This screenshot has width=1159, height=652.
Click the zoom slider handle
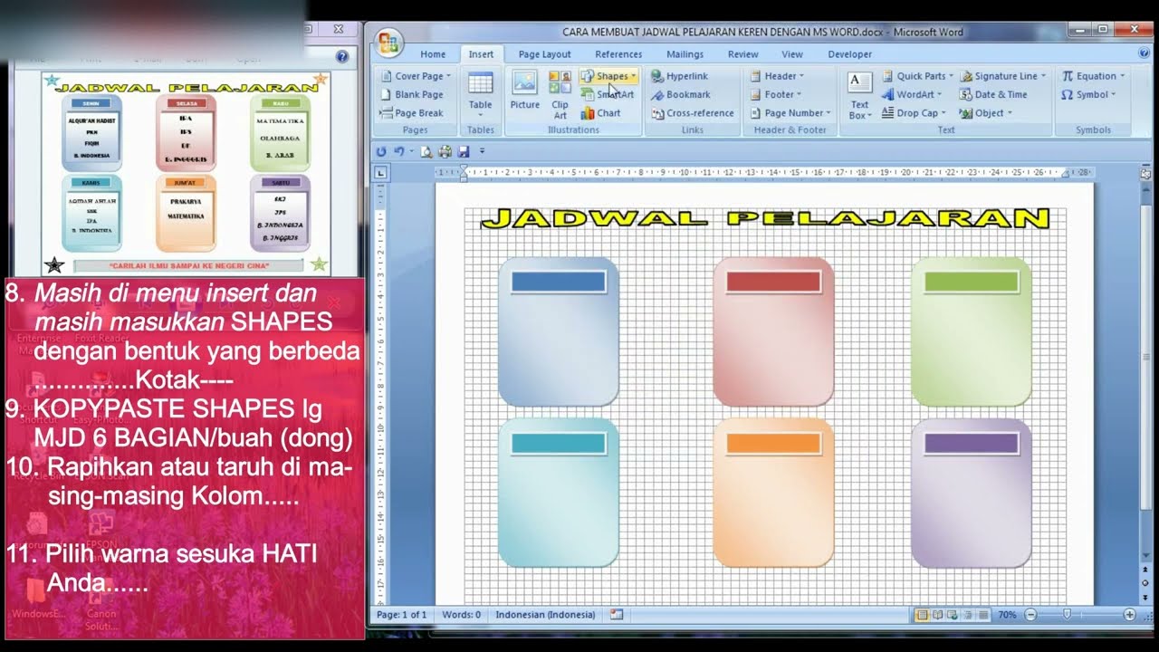click(x=1067, y=615)
